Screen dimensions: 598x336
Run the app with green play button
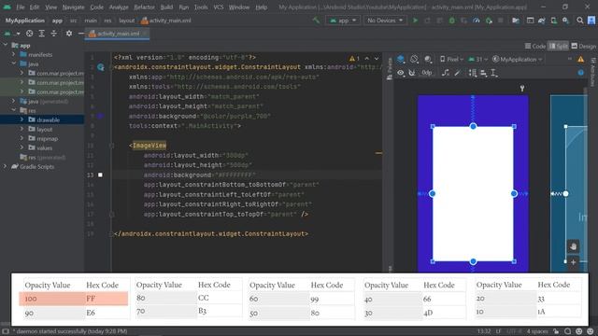pyautogui.click(x=415, y=21)
